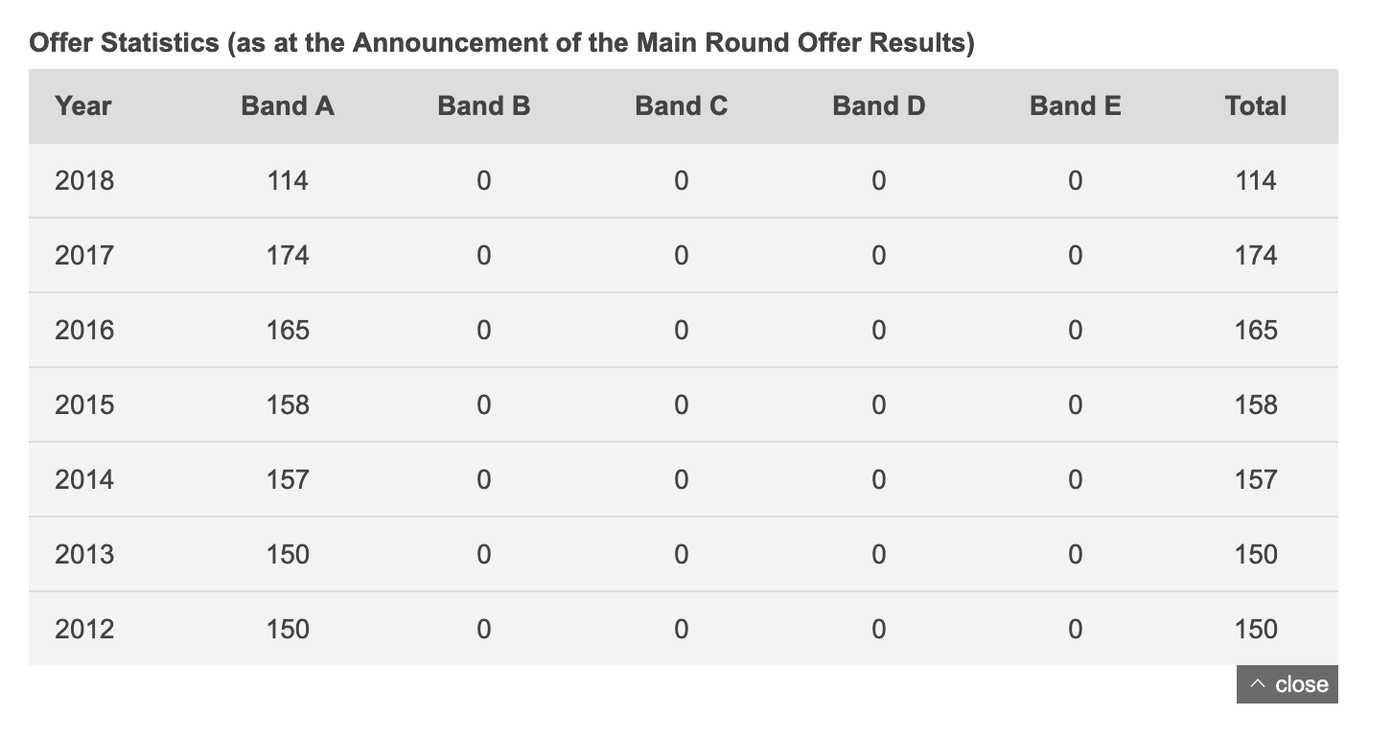Click the Band B column header
The height and width of the screenshot is (738, 1392).
click(x=484, y=106)
